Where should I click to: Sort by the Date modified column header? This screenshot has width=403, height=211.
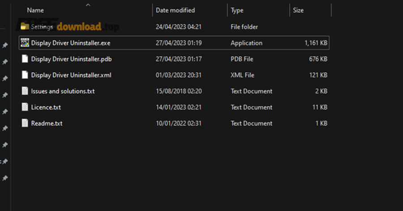click(175, 10)
